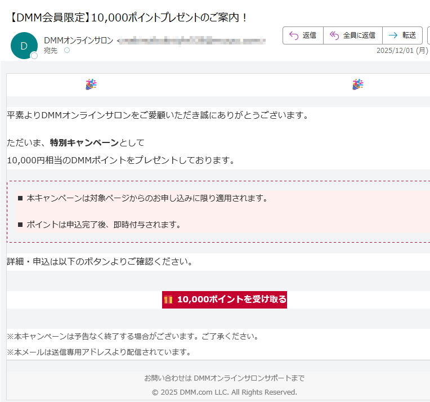This screenshot has width=430, height=402.
Task: Click the note ※本メールは送信専用アドレス
Action: (99, 352)
